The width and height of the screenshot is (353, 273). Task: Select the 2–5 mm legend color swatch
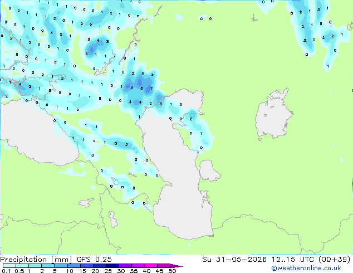point(48,266)
